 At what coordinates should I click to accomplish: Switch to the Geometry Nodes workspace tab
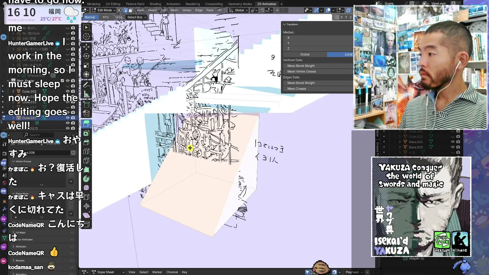pos(240,4)
